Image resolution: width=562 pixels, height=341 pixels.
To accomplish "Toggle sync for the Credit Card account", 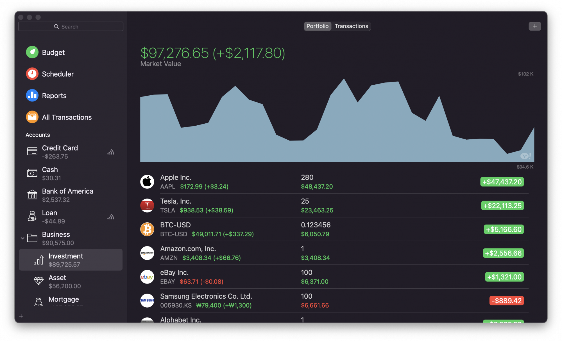I will (x=111, y=152).
